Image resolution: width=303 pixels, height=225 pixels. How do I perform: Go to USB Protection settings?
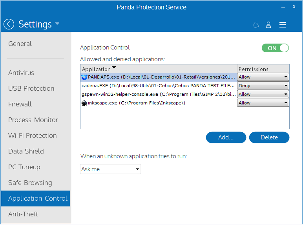(x=31, y=88)
